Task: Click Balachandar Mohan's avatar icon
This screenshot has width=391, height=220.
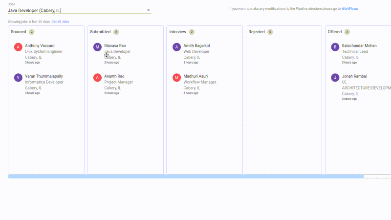Action: (x=335, y=47)
